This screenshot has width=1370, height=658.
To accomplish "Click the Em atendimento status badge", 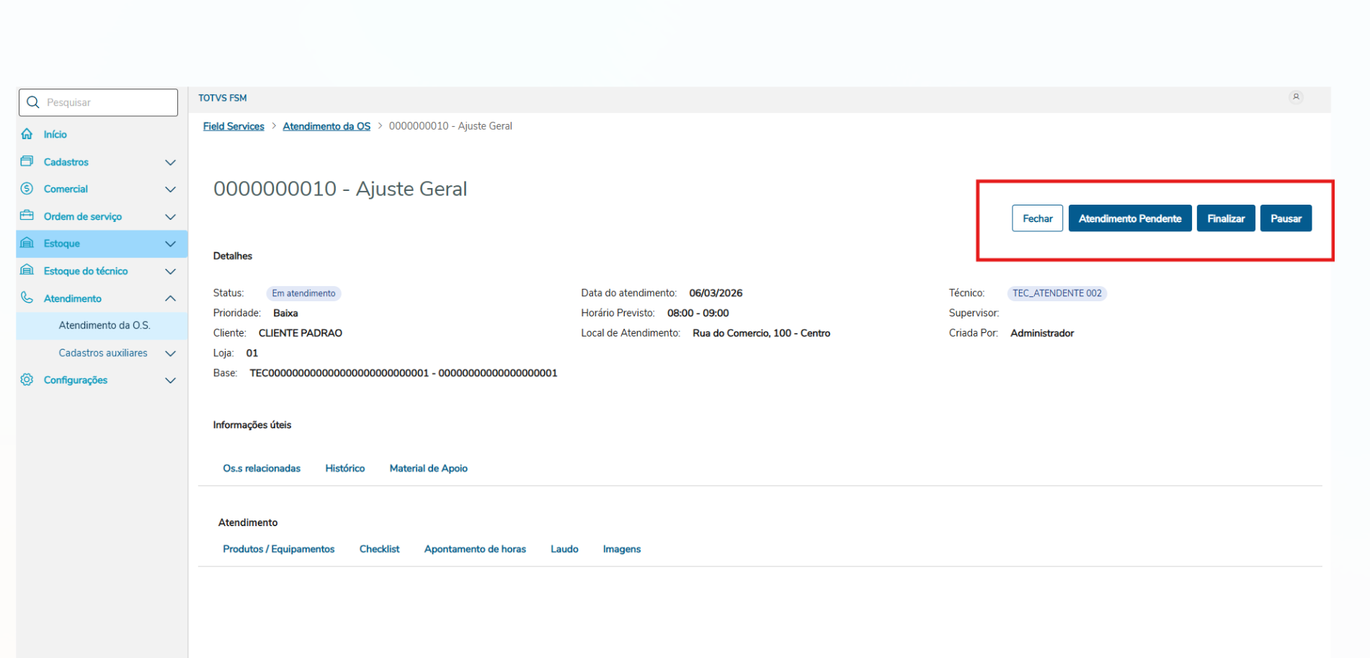I will click(303, 293).
